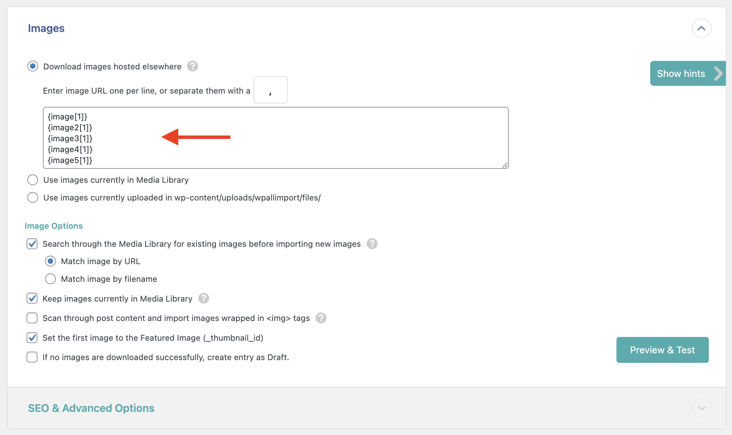
Task: Click the image URL separator field
Action: [270, 90]
